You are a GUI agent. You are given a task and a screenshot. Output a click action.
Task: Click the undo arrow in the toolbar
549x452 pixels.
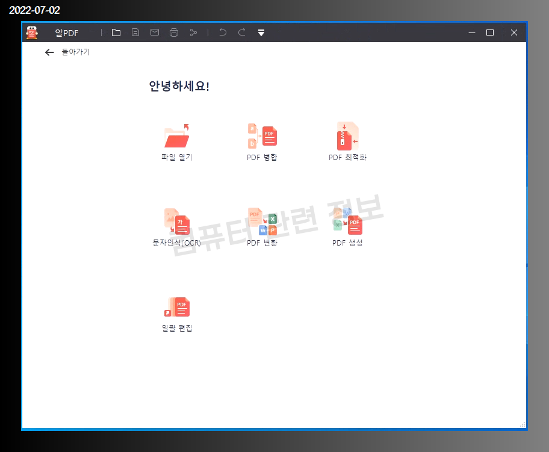point(223,33)
